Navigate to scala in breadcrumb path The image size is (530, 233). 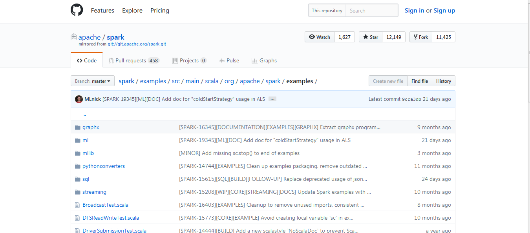coord(212,81)
